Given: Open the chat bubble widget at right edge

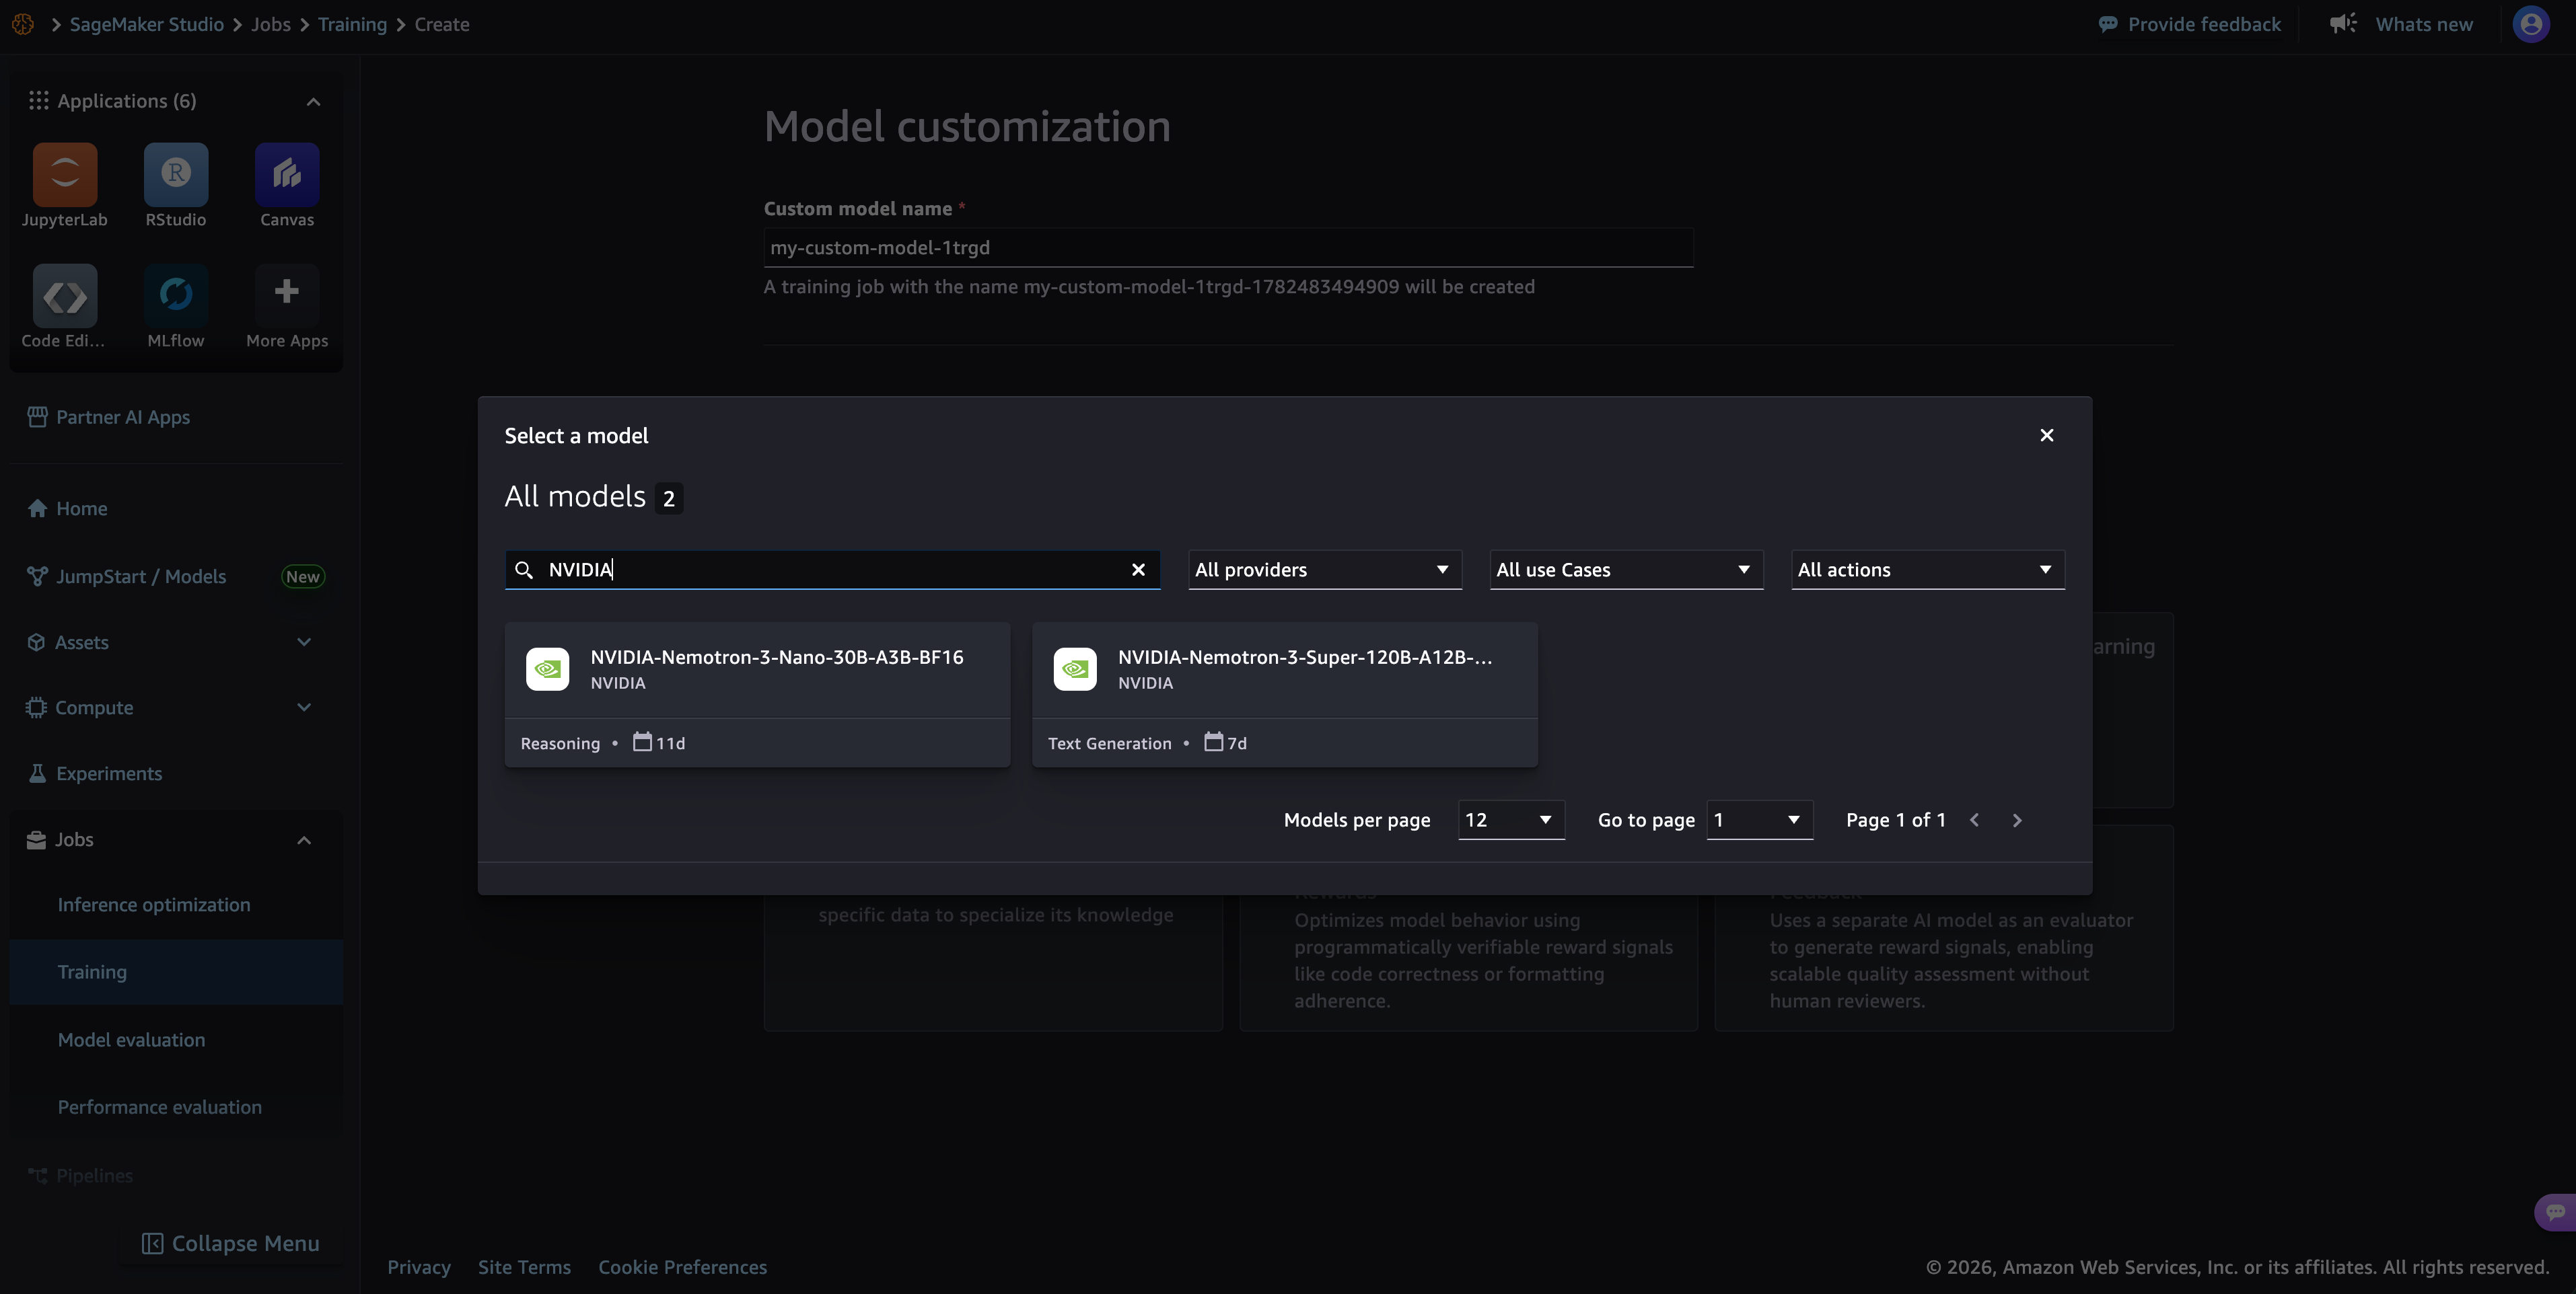Looking at the screenshot, I should 2555,1212.
